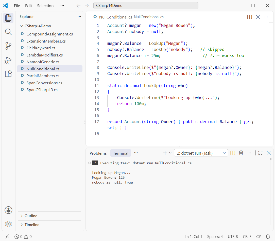The image size is (275, 241).
Task: Open the title bar menu overflow ellipsis
Action: (62, 6)
